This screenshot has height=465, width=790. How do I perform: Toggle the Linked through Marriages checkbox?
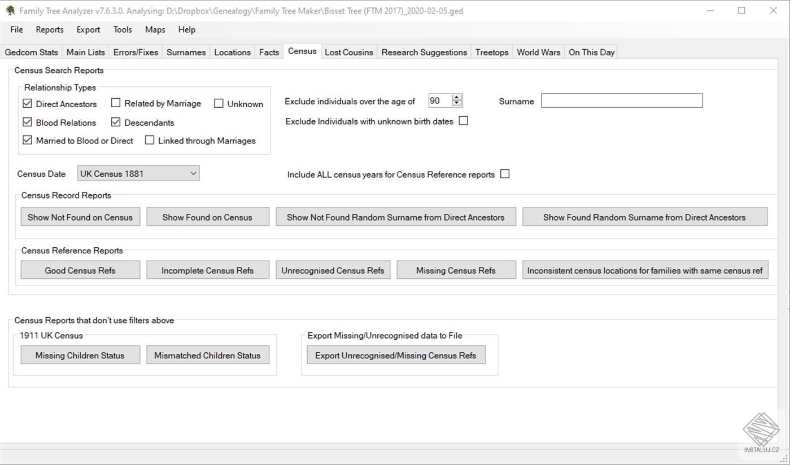[150, 141]
